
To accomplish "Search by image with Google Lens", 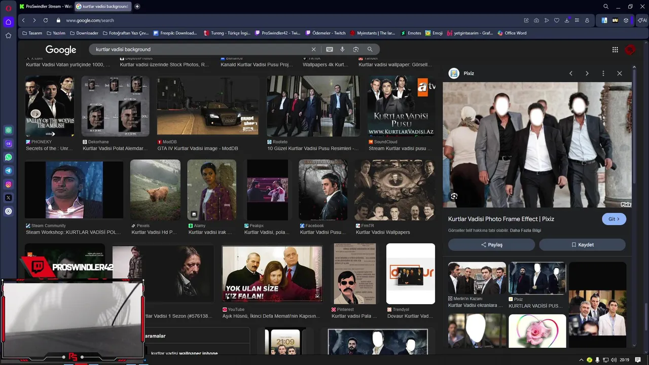I will [356, 49].
